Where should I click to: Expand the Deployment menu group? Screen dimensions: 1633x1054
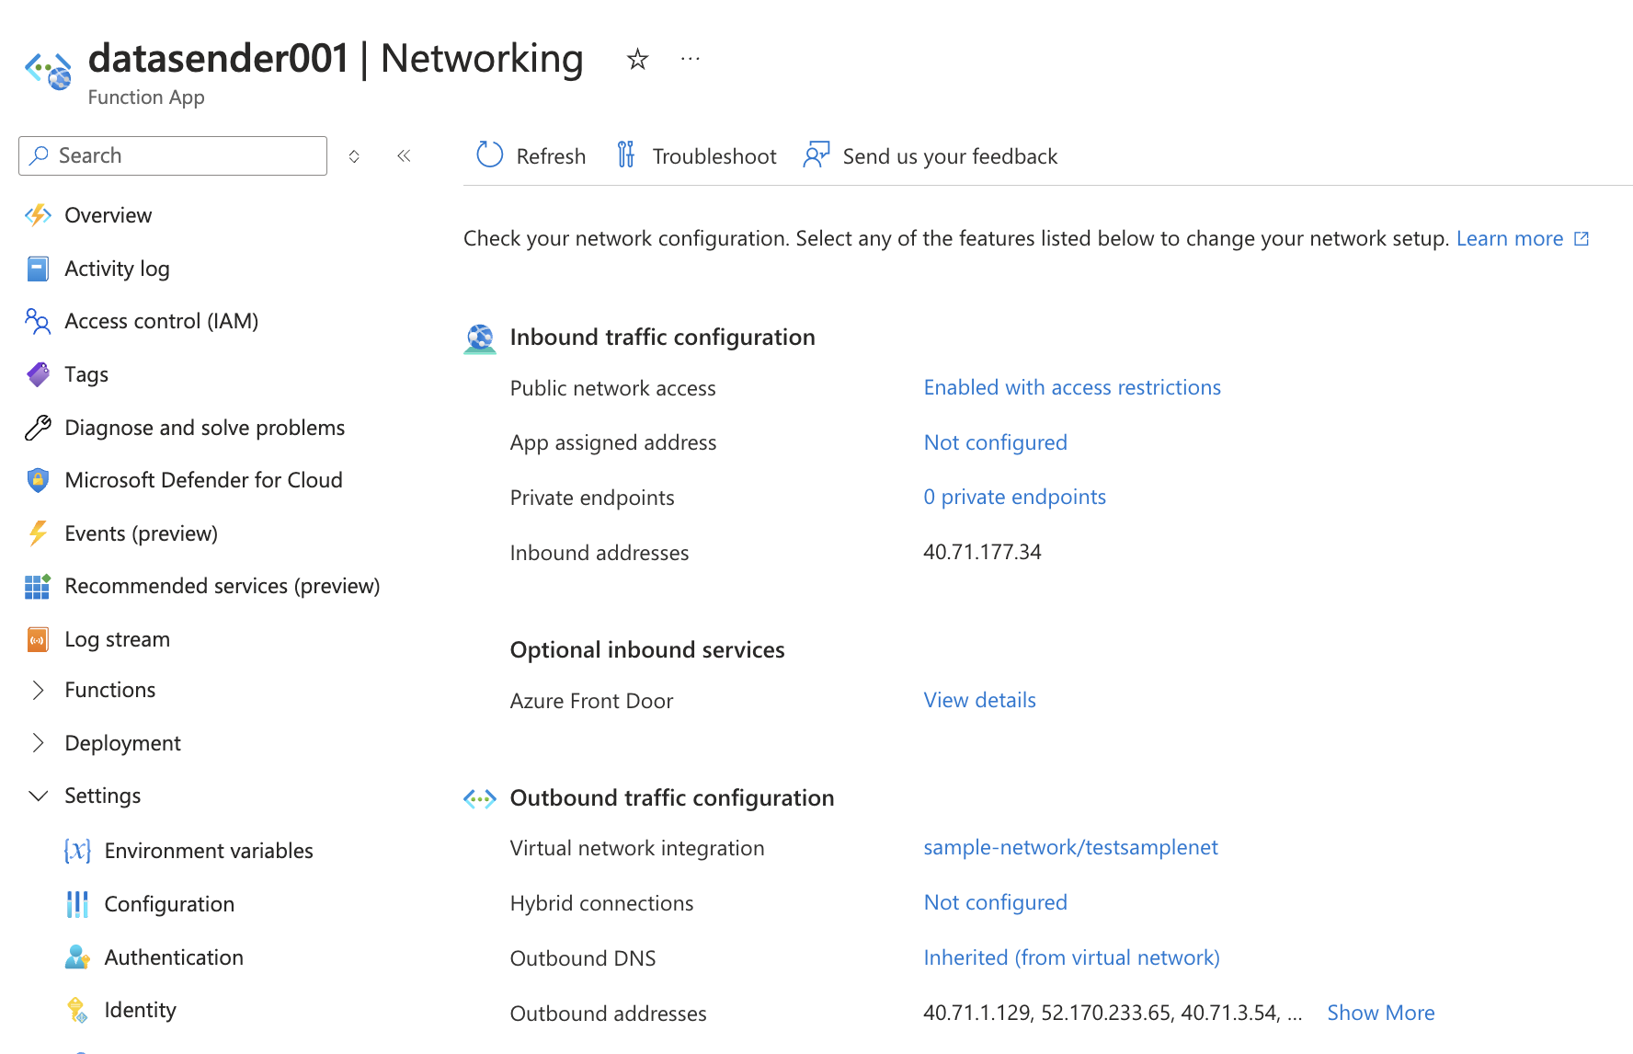pyautogui.click(x=38, y=743)
